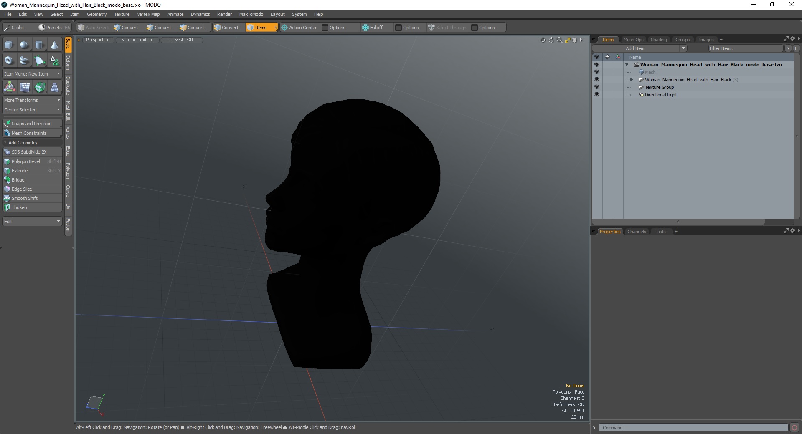The width and height of the screenshot is (802, 434).
Task: Click the taper grid icon
Action: click(54, 87)
